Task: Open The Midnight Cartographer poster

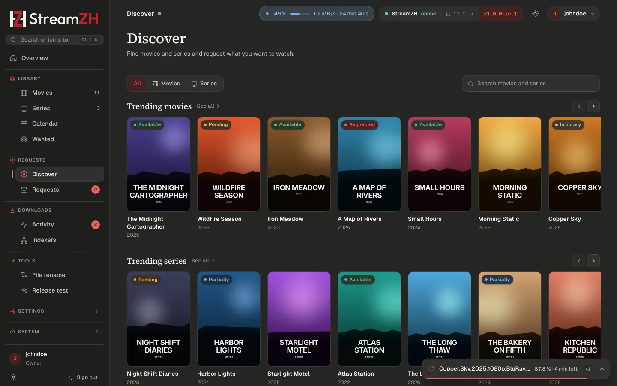Action: pos(159,164)
